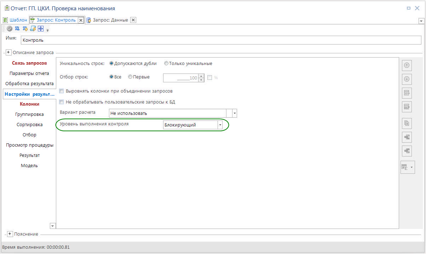Select the 'Только уникальные' radio option

coord(166,64)
